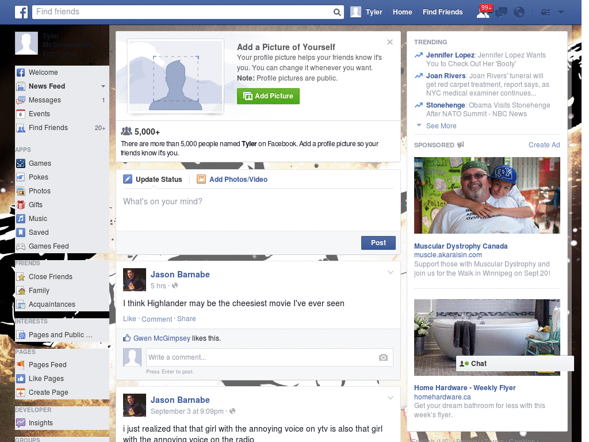The height and width of the screenshot is (442, 589).
Task: Click the sponsored megaphone icon
Action: 460,144
